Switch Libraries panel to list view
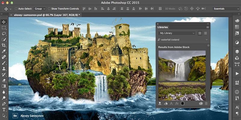Screen dimensions: 241x120 click(x=206, y=33)
